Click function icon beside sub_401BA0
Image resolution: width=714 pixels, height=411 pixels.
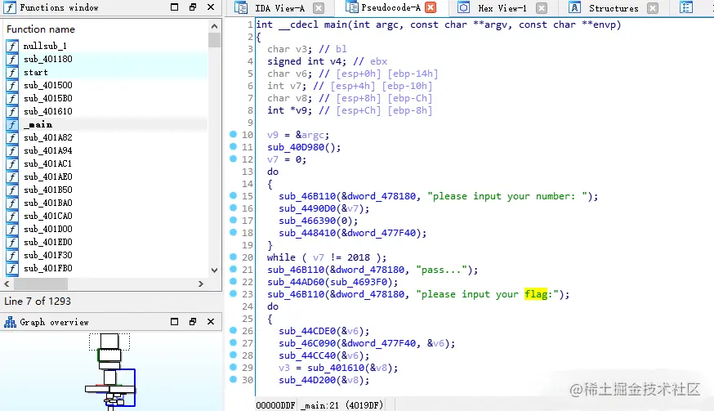tap(12, 203)
